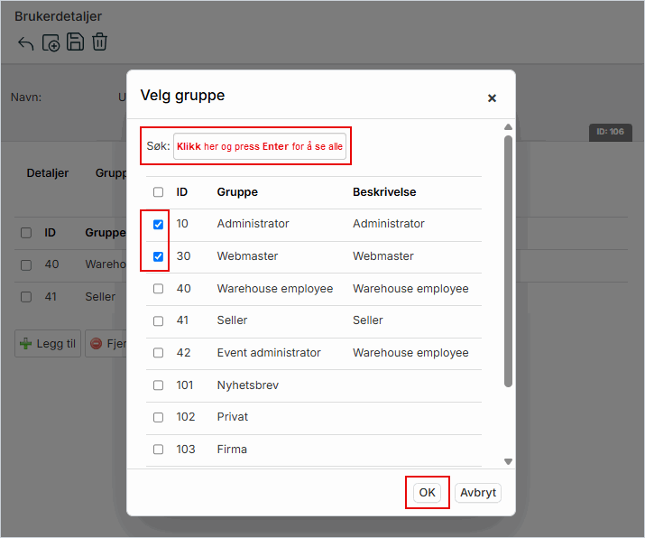
Task: Check the Seller group in dialog
Action: pos(158,320)
